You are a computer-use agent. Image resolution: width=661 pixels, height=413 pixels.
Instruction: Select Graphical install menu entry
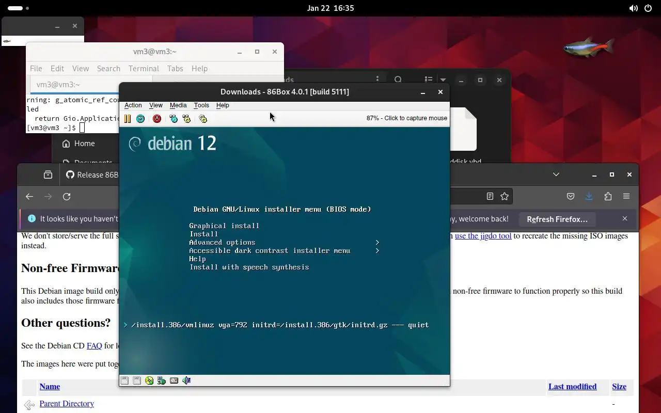click(x=224, y=226)
